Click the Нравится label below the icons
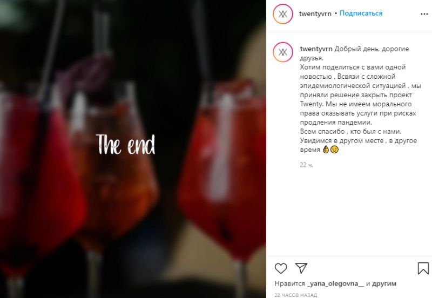The image size is (432, 298). pyautogui.click(x=289, y=283)
